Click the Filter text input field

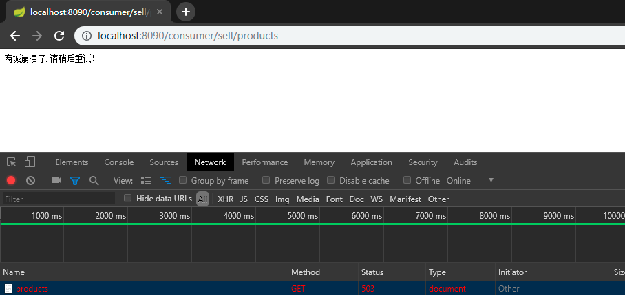[x=59, y=199]
